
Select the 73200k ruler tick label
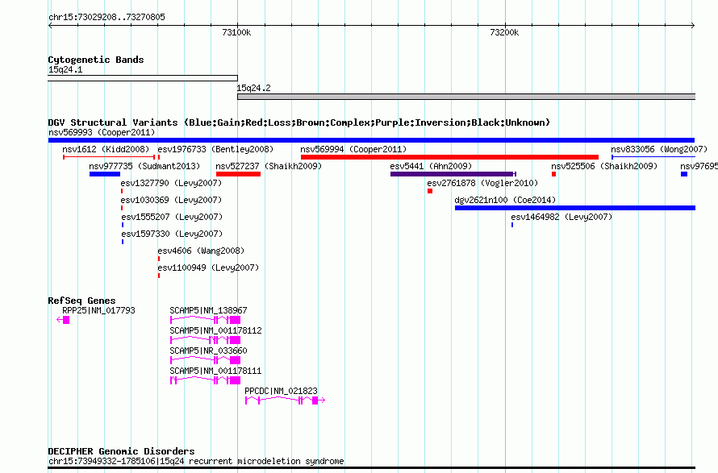504,32
